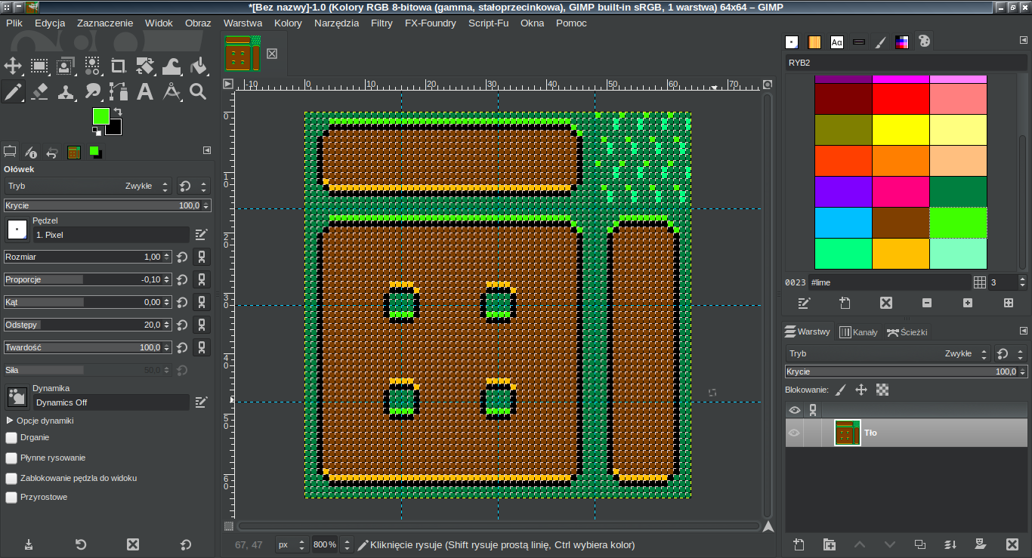Click the palette New color from foreground button
This screenshot has height=558, width=1032.
(845, 303)
